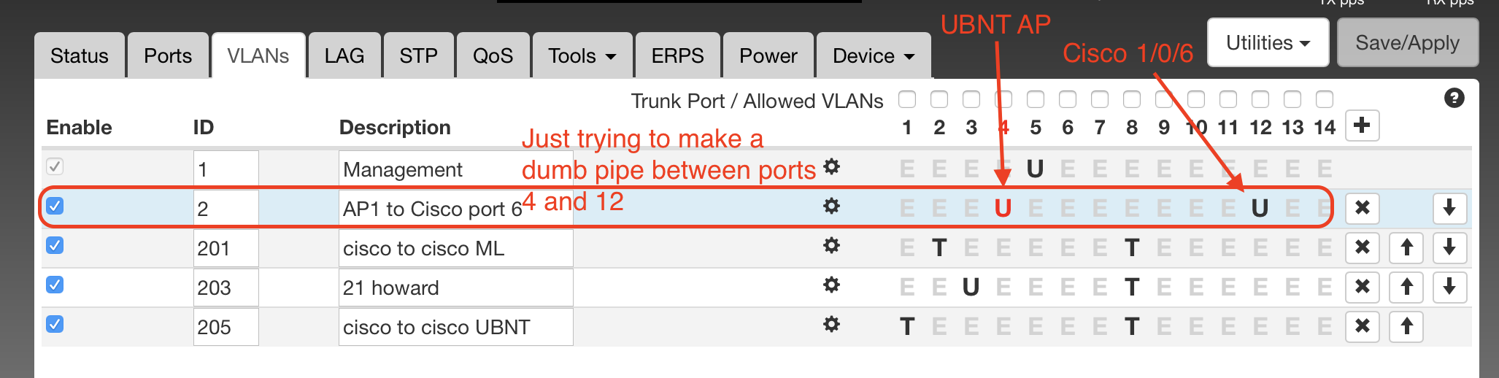1499x378 pixels.
Task: Toggle trunk port checkbox for port 1
Action: [907, 99]
